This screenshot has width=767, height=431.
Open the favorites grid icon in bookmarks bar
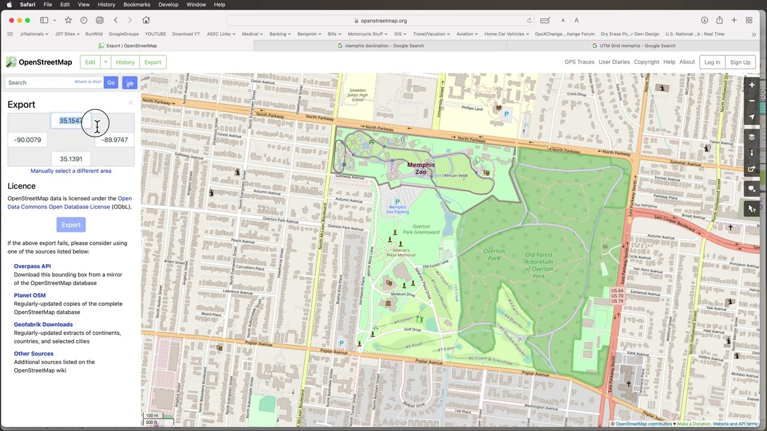coord(10,34)
